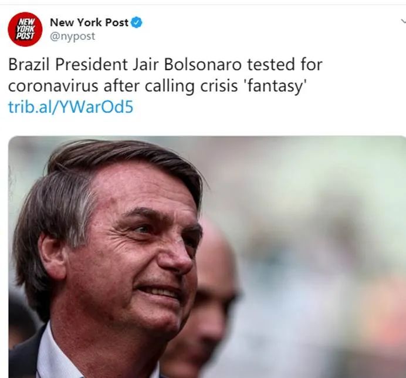Open the attached Bolsonaro photo

point(207,256)
